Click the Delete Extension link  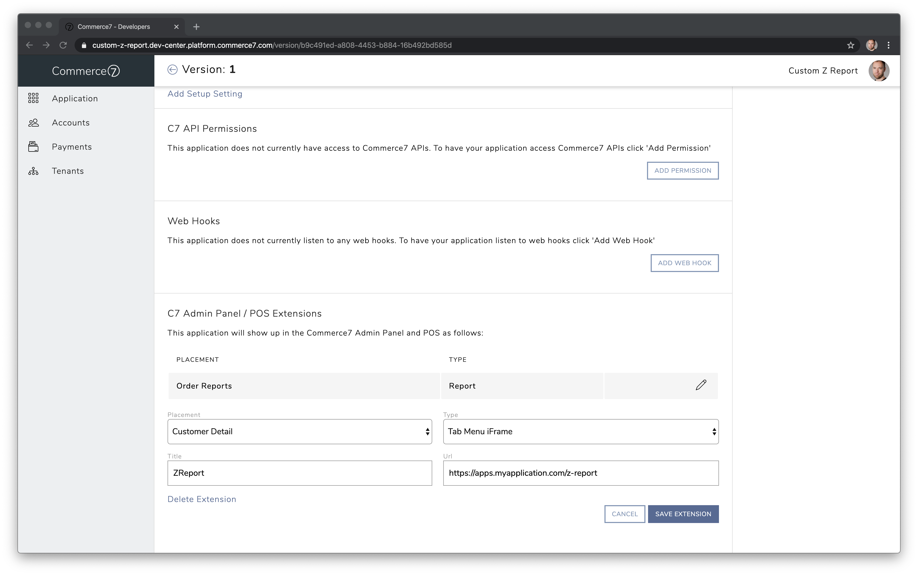coord(202,499)
